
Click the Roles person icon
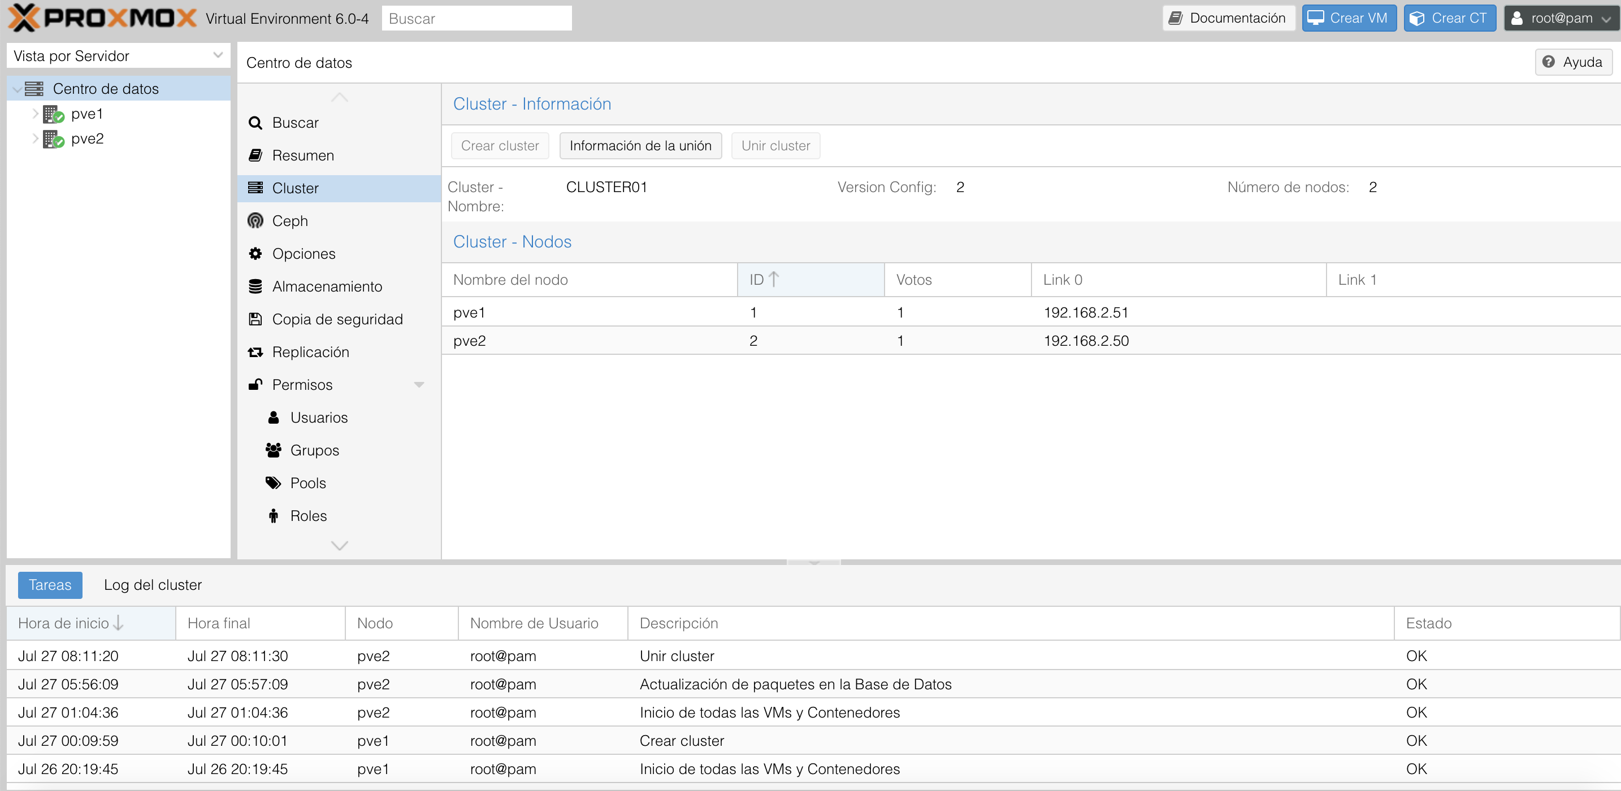coord(273,515)
